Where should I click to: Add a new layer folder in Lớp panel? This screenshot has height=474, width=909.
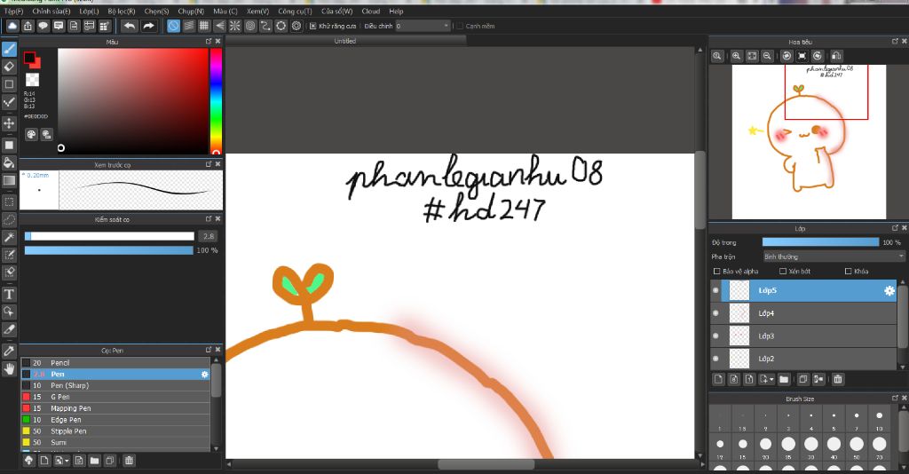[x=784, y=380]
